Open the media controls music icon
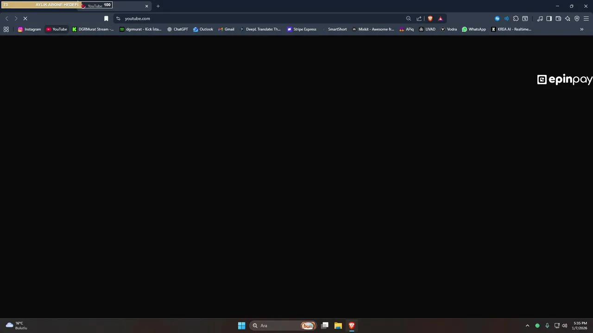The image size is (593, 333). 540,18
